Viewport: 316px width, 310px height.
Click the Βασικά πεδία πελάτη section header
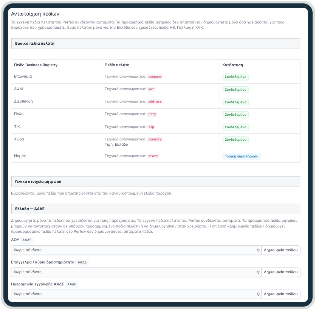156,44
